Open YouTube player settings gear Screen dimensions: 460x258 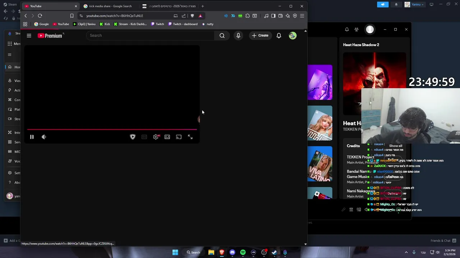pyautogui.click(x=156, y=137)
